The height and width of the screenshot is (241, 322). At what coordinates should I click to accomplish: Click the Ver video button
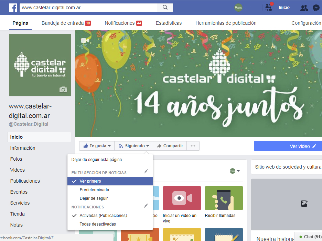coord(288,146)
